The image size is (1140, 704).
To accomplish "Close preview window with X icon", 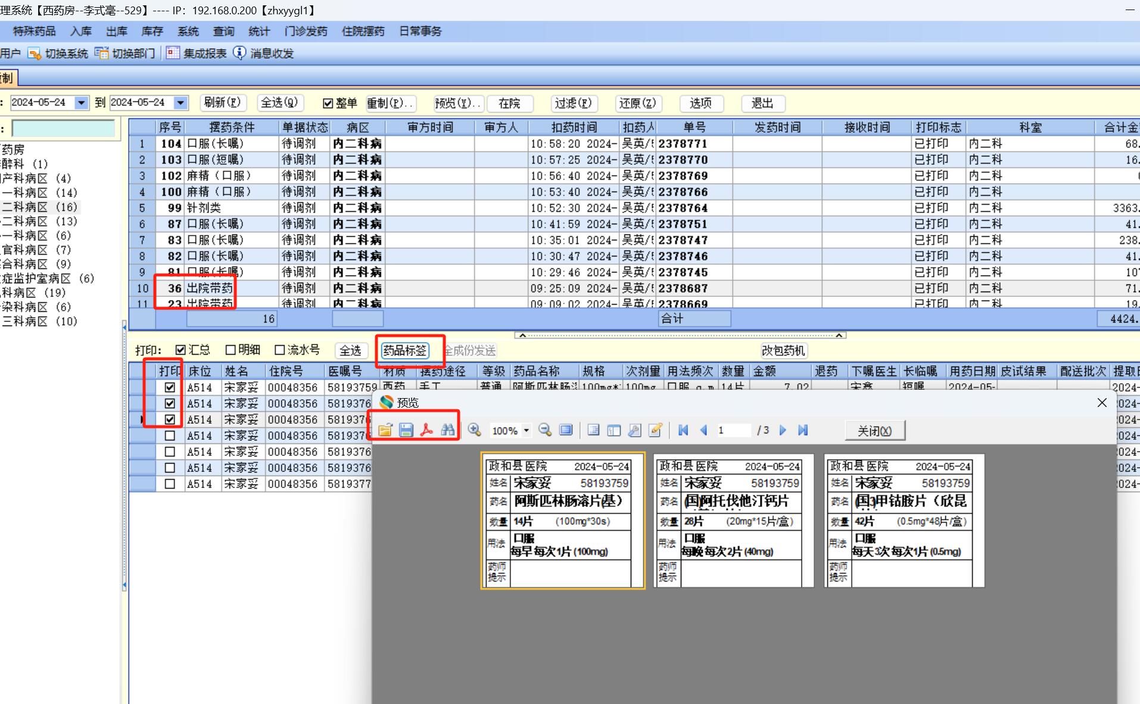I will click(x=1102, y=403).
